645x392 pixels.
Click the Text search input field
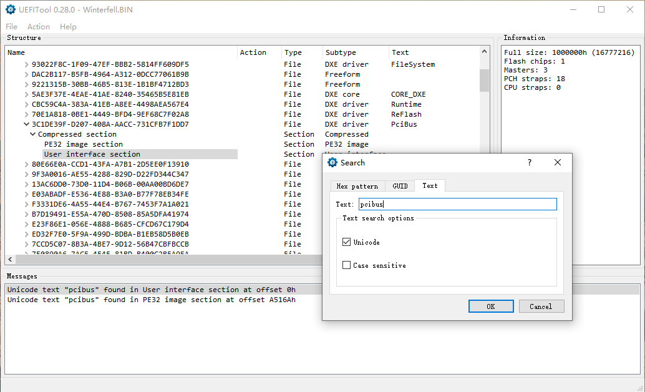coord(457,204)
